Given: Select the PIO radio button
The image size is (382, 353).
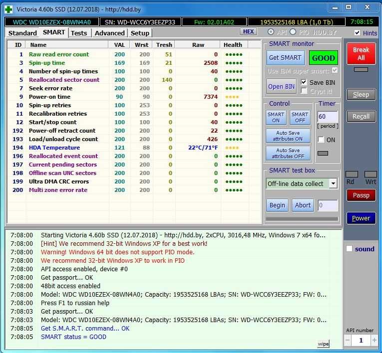Looking at the screenshot, I should coord(293,32).
